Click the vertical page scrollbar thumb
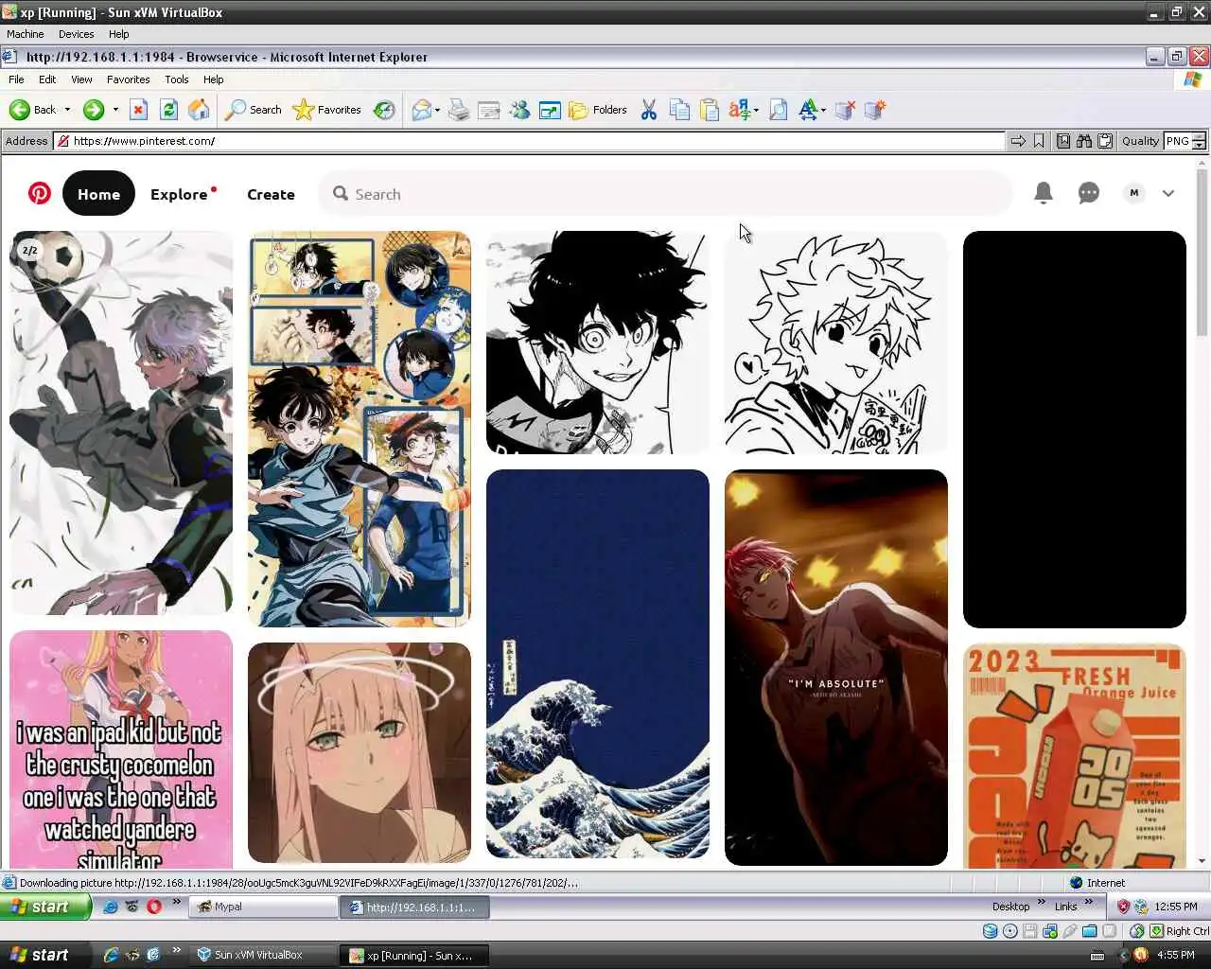 tap(1202, 252)
